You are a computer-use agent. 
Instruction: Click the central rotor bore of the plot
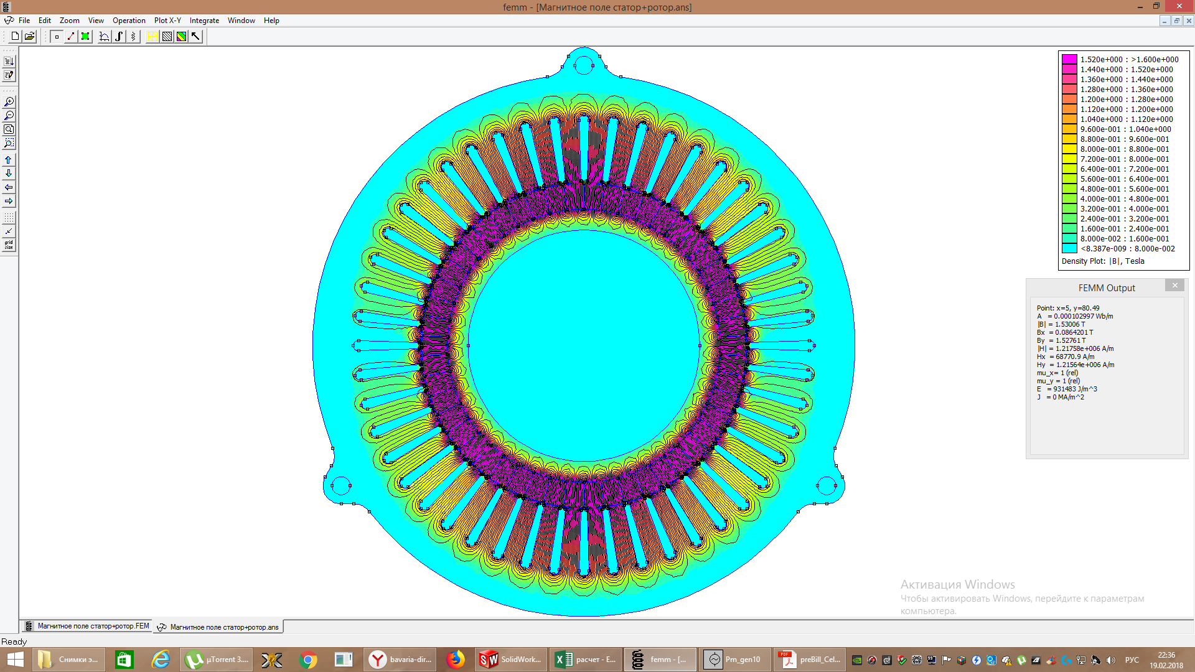(584, 345)
